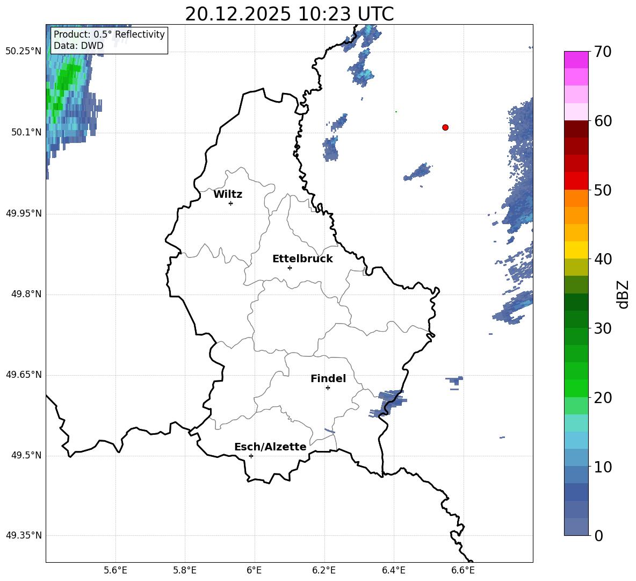Select the Ettelbruck map label
Screen dimensions: 636x581
302,259
